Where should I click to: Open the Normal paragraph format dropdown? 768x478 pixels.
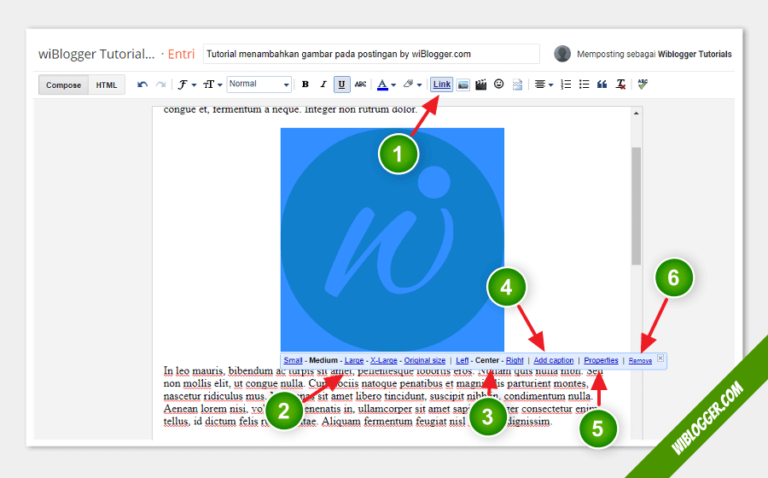point(259,85)
